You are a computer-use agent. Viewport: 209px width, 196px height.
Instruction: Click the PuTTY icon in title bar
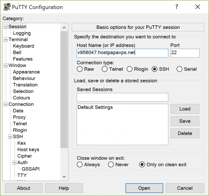pyautogui.click(x=7, y=7)
